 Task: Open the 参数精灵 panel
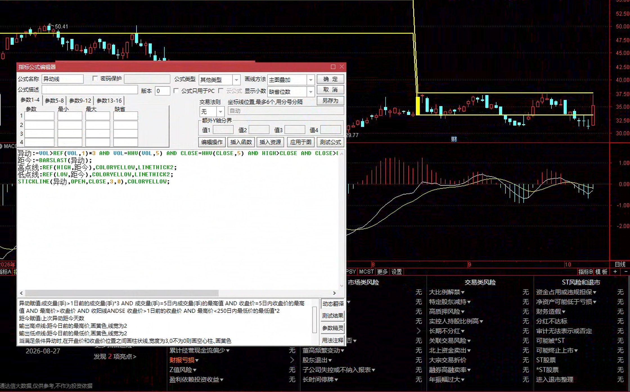(x=333, y=328)
